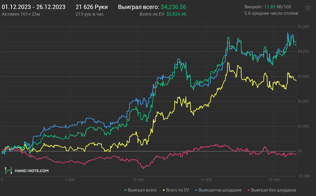Toggle the pink 'Выиграл без шоудауна' legend dot

(x=249, y=190)
